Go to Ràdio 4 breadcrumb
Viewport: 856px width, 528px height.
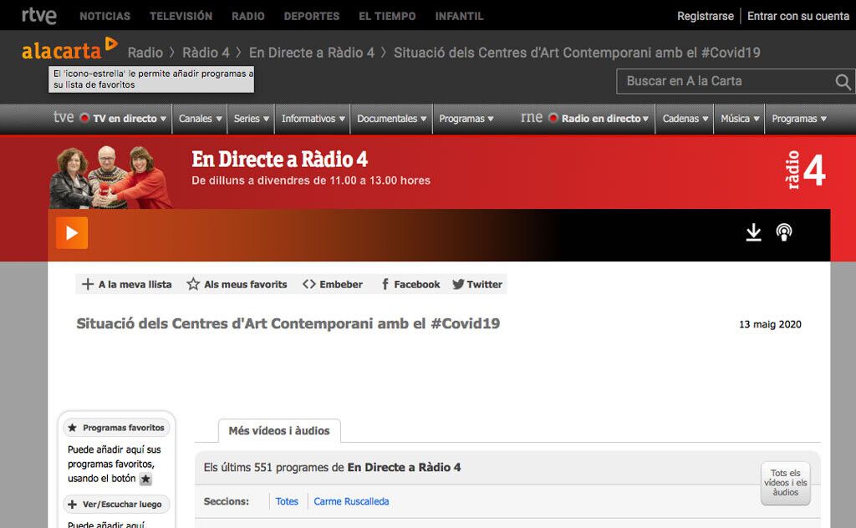(206, 53)
